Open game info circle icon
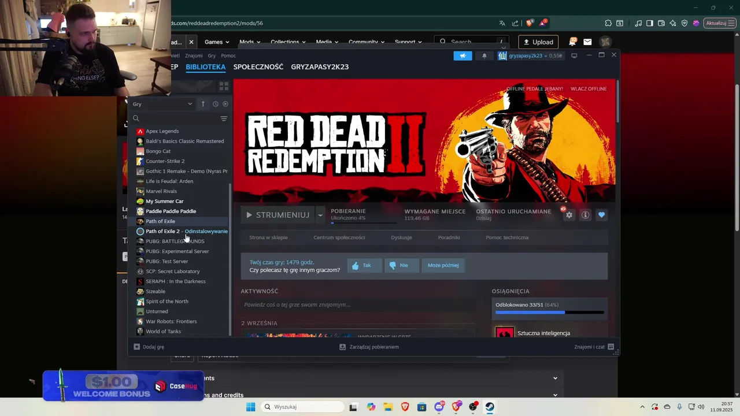 (x=585, y=215)
